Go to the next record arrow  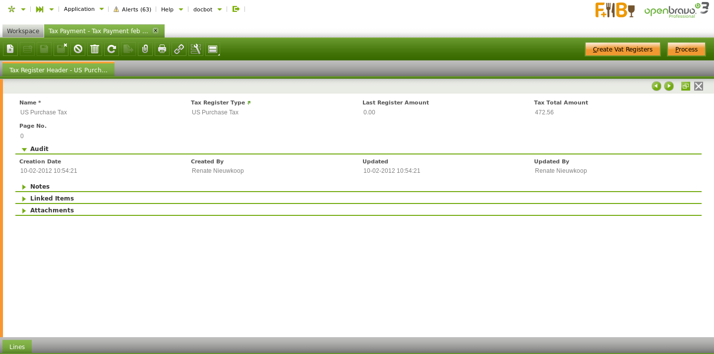pos(669,86)
